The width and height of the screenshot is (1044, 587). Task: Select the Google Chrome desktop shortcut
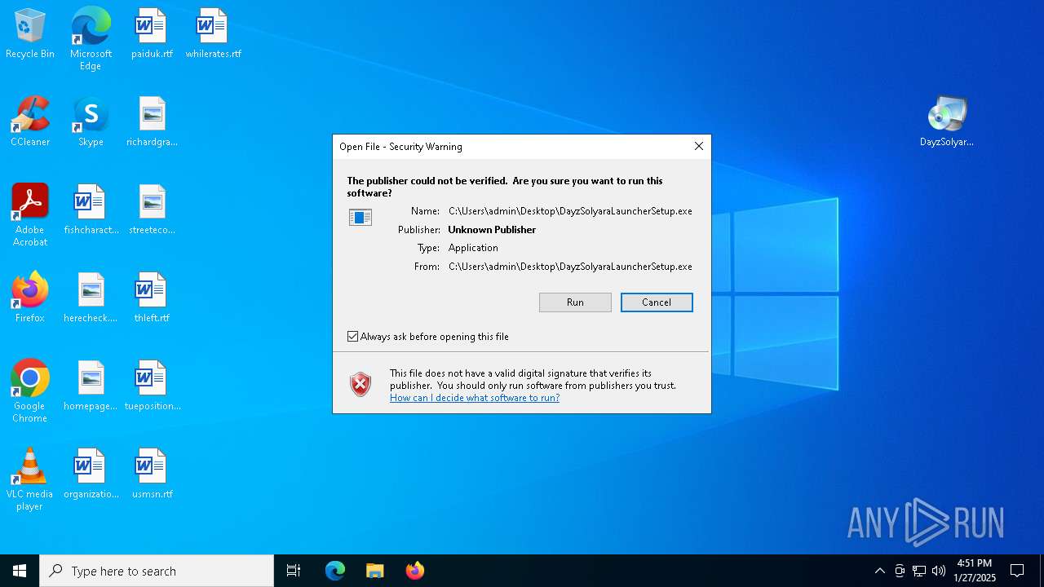coord(30,391)
